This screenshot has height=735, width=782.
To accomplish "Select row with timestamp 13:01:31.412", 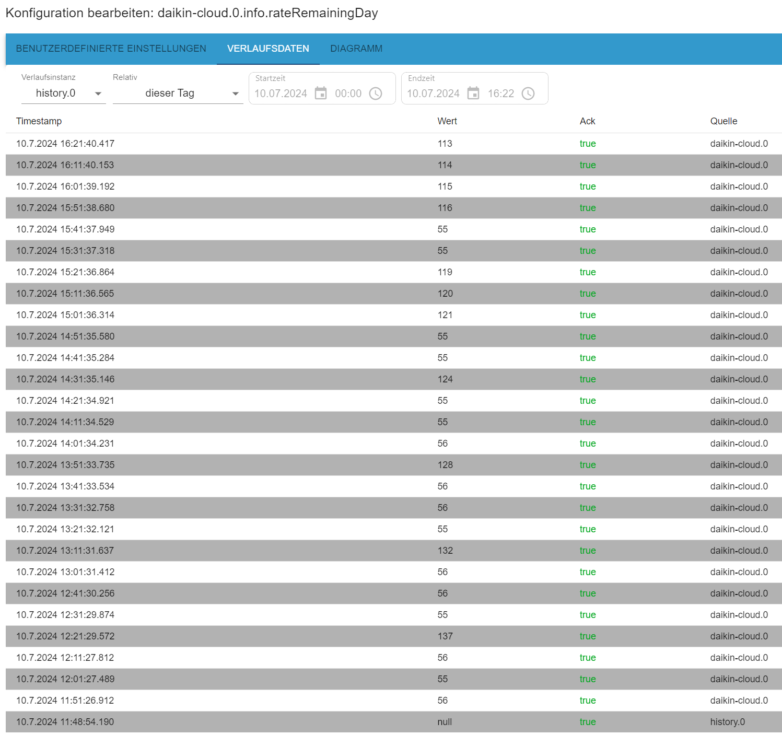I will pos(394,572).
